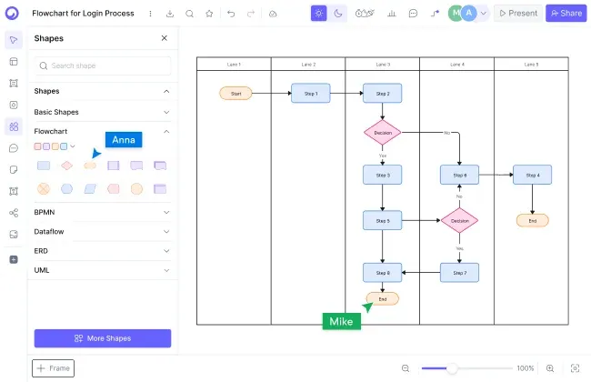This screenshot has height=382, width=591.
Task: Expand the collaborators dropdown arrow
Action: click(484, 14)
